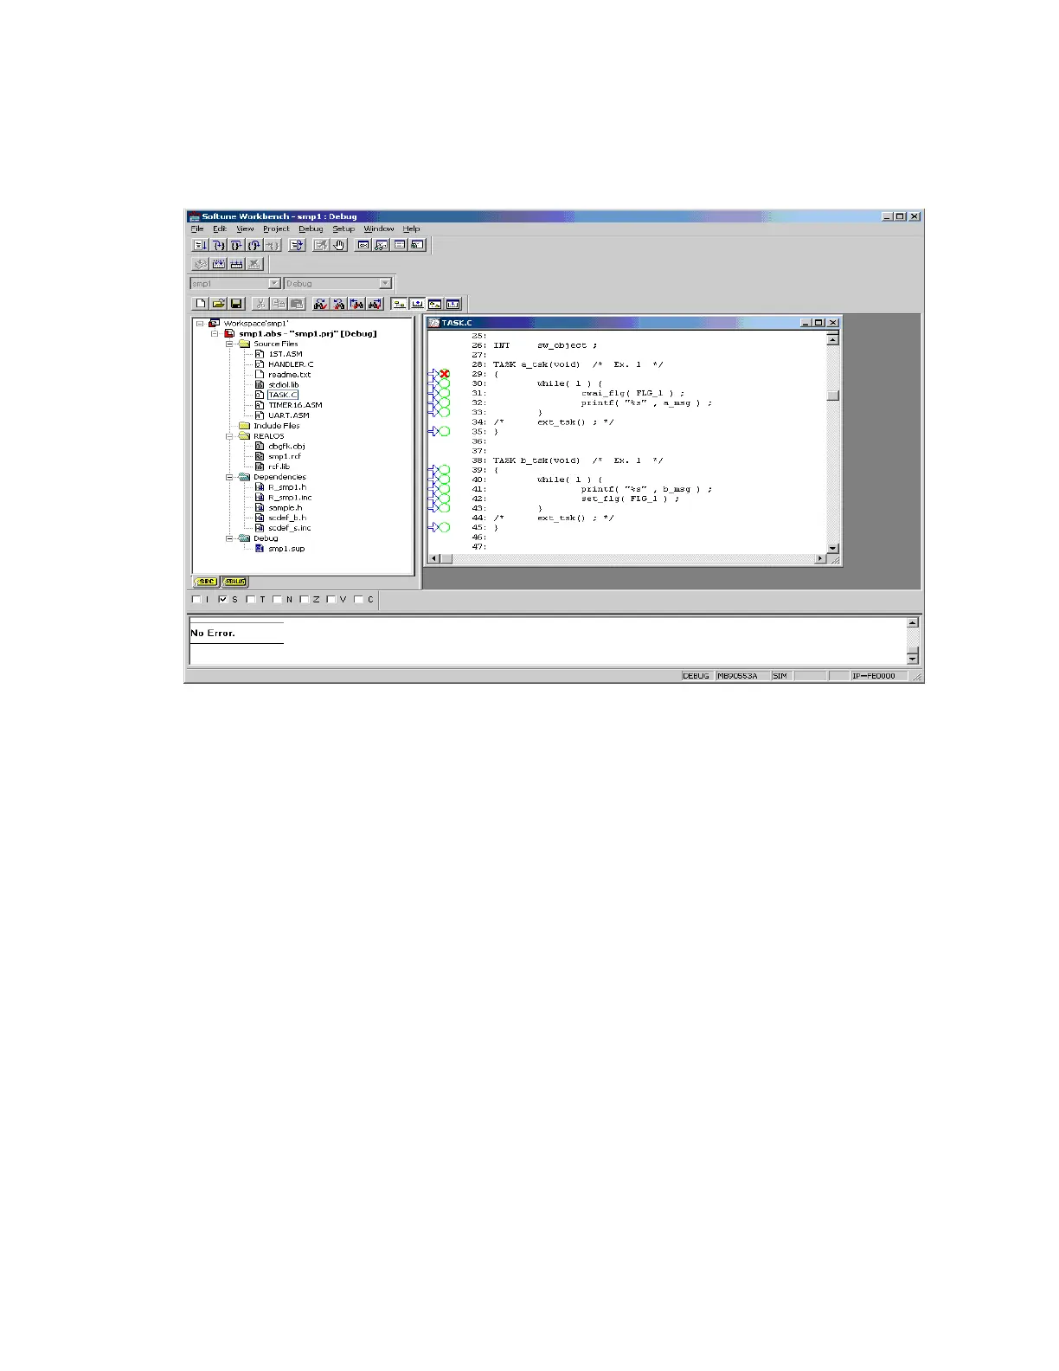Viewport: 1059px width, 1371px height.
Task: Click the red breakpoint X at line 29
Action: pos(445,374)
